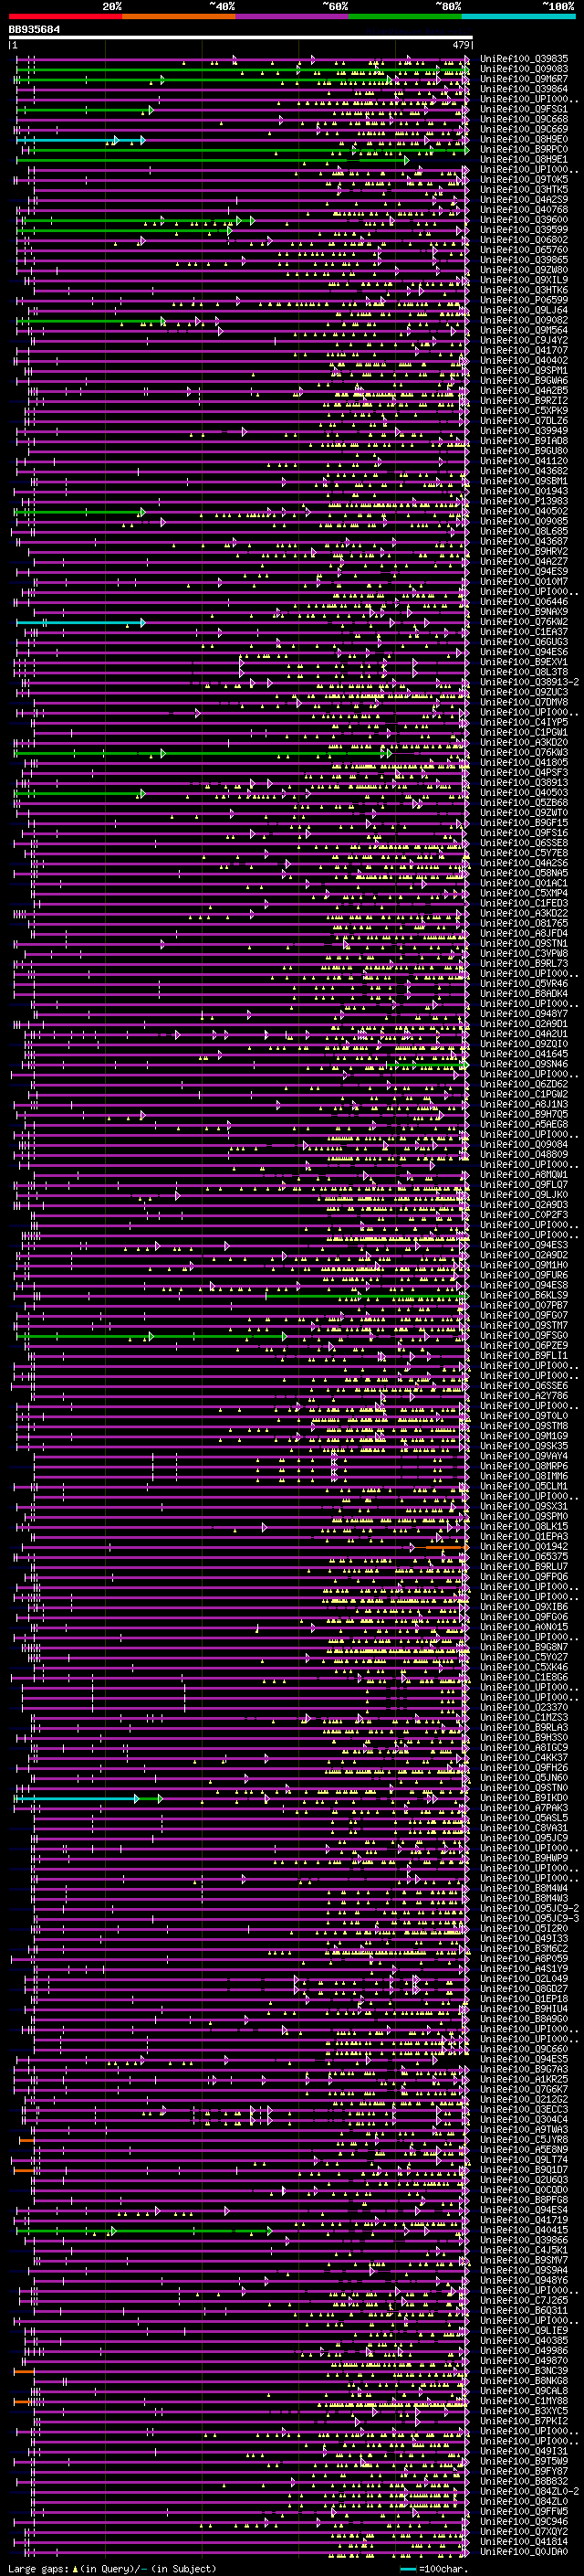Open the UniRef100_Q9T0K5 hit

[524, 179]
